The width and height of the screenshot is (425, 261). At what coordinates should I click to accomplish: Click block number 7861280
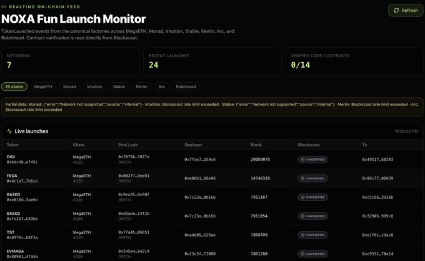pyautogui.click(x=259, y=254)
